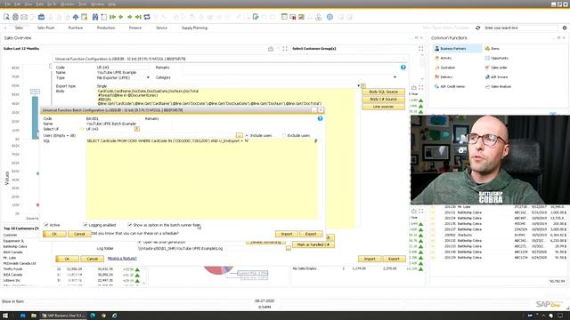Click the Line sources button

pos(383,107)
